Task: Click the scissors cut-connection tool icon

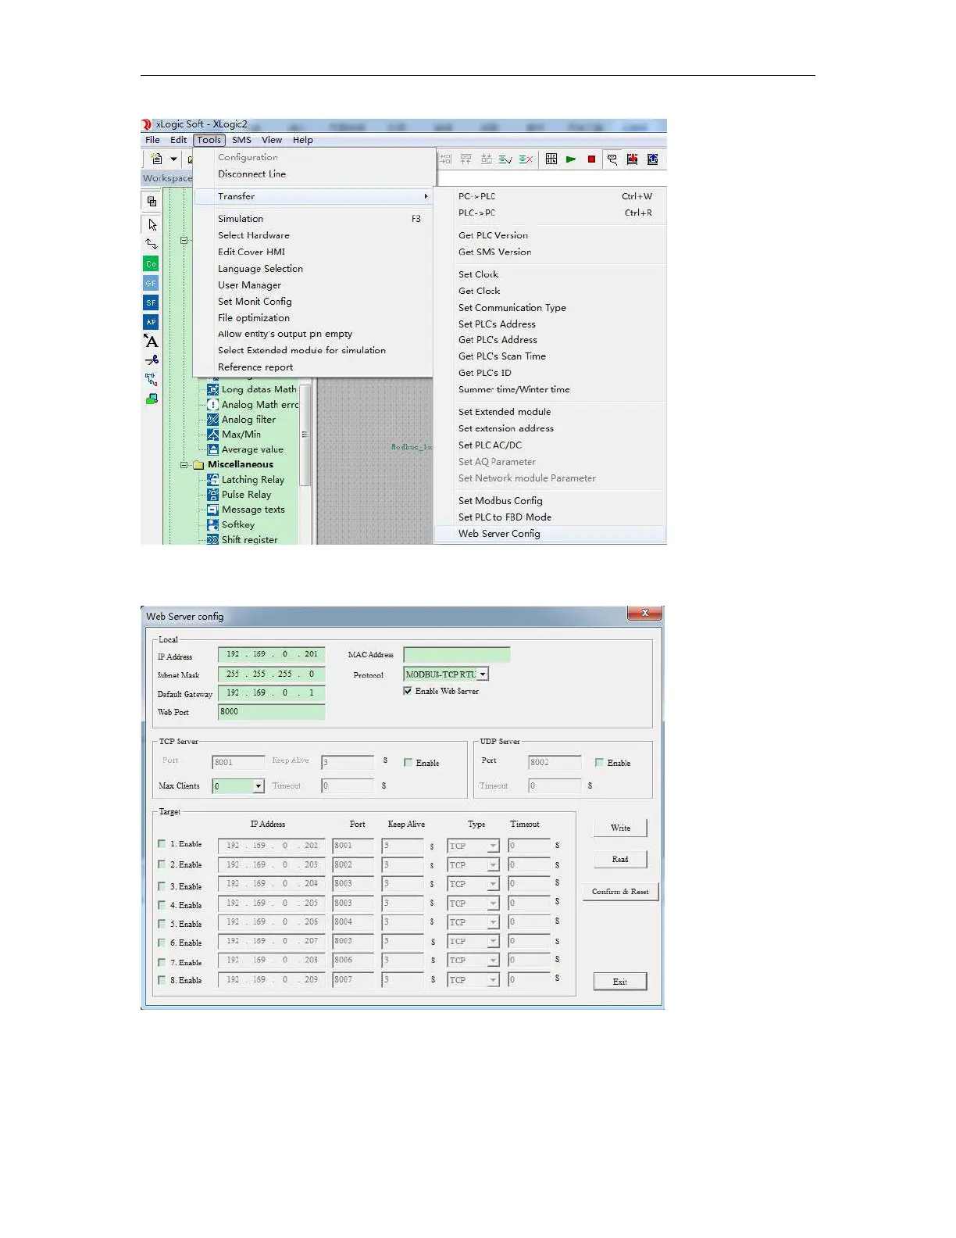Action: (x=152, y=360)
